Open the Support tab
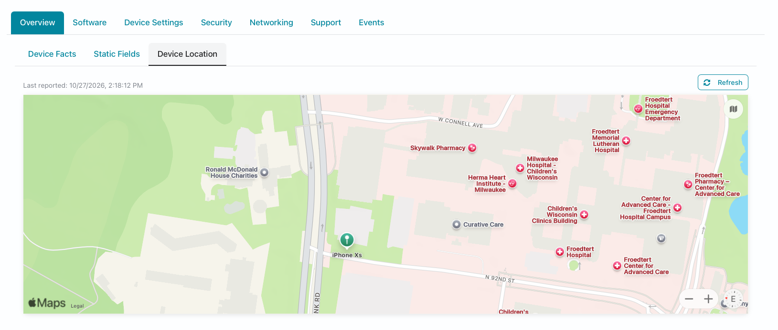Image resolution: width=778 pixels, height=330 pixels. tap(326, 22)
